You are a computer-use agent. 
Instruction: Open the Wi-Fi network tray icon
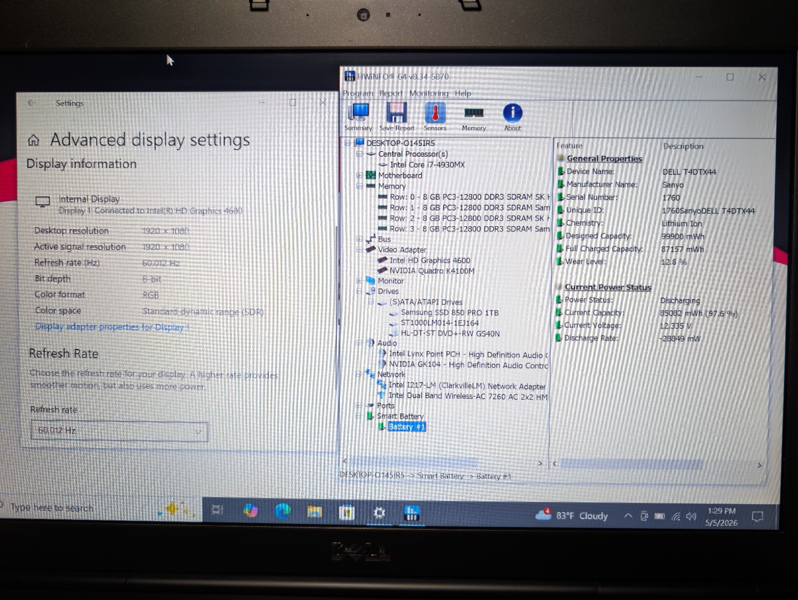click(676, 516)
